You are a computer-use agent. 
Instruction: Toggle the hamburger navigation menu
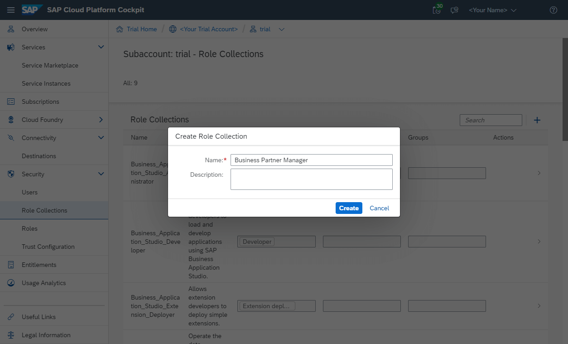11,10
